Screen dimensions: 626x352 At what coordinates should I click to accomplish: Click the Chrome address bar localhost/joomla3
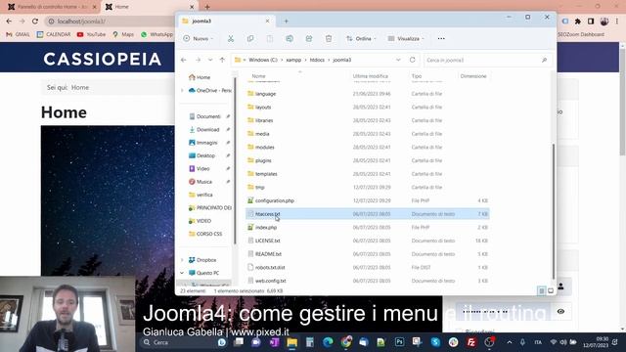click(110, 22)
